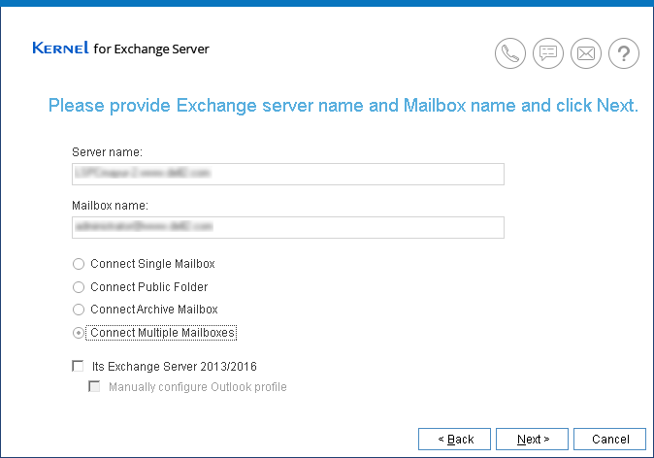Click into the Mailbox name field

pyautogui.click(x=288, y=227)
